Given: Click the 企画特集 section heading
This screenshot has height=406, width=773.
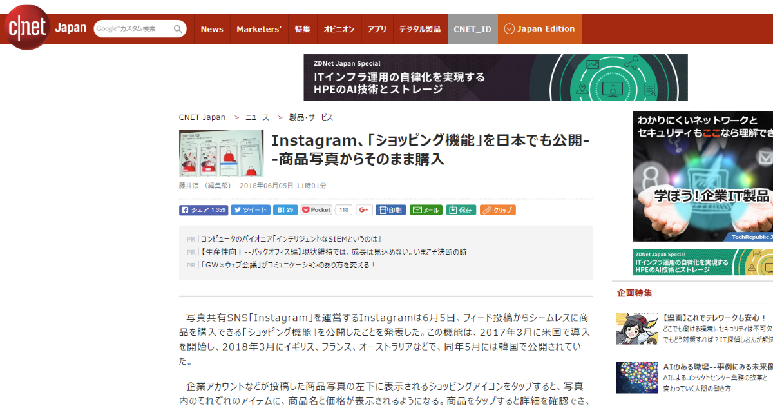Looking at the screenshot, I should click(x=635, y=293).
